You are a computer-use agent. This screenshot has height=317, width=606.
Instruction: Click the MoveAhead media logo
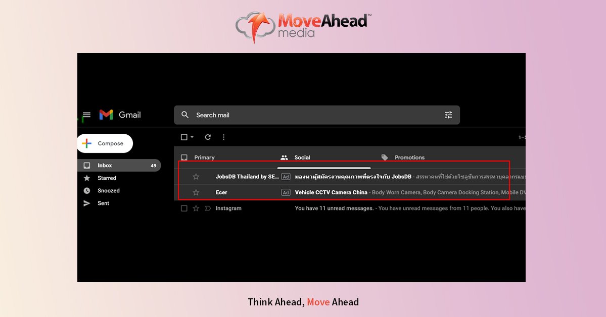[303, 27]
